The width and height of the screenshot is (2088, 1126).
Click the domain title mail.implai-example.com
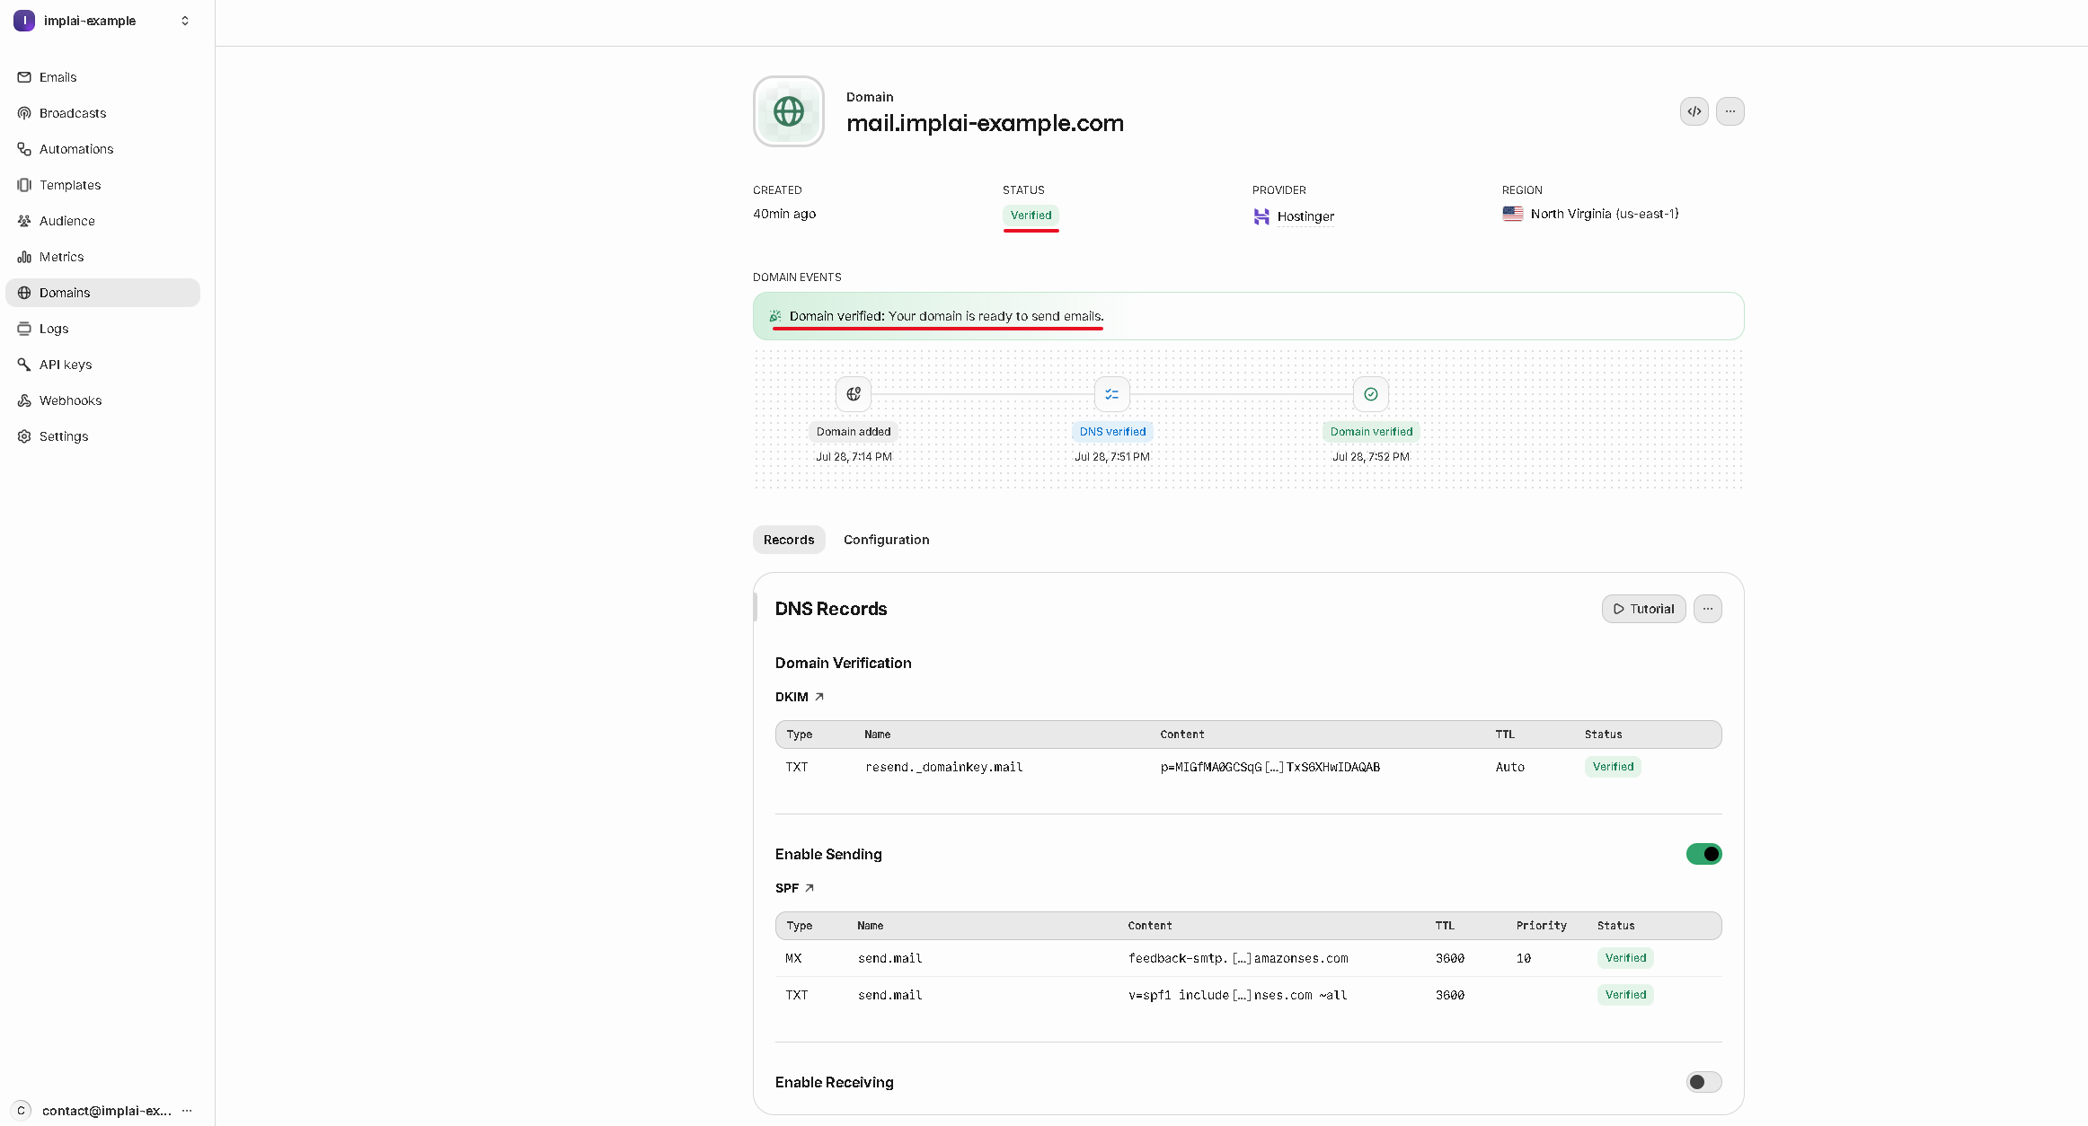pos(985,123)
